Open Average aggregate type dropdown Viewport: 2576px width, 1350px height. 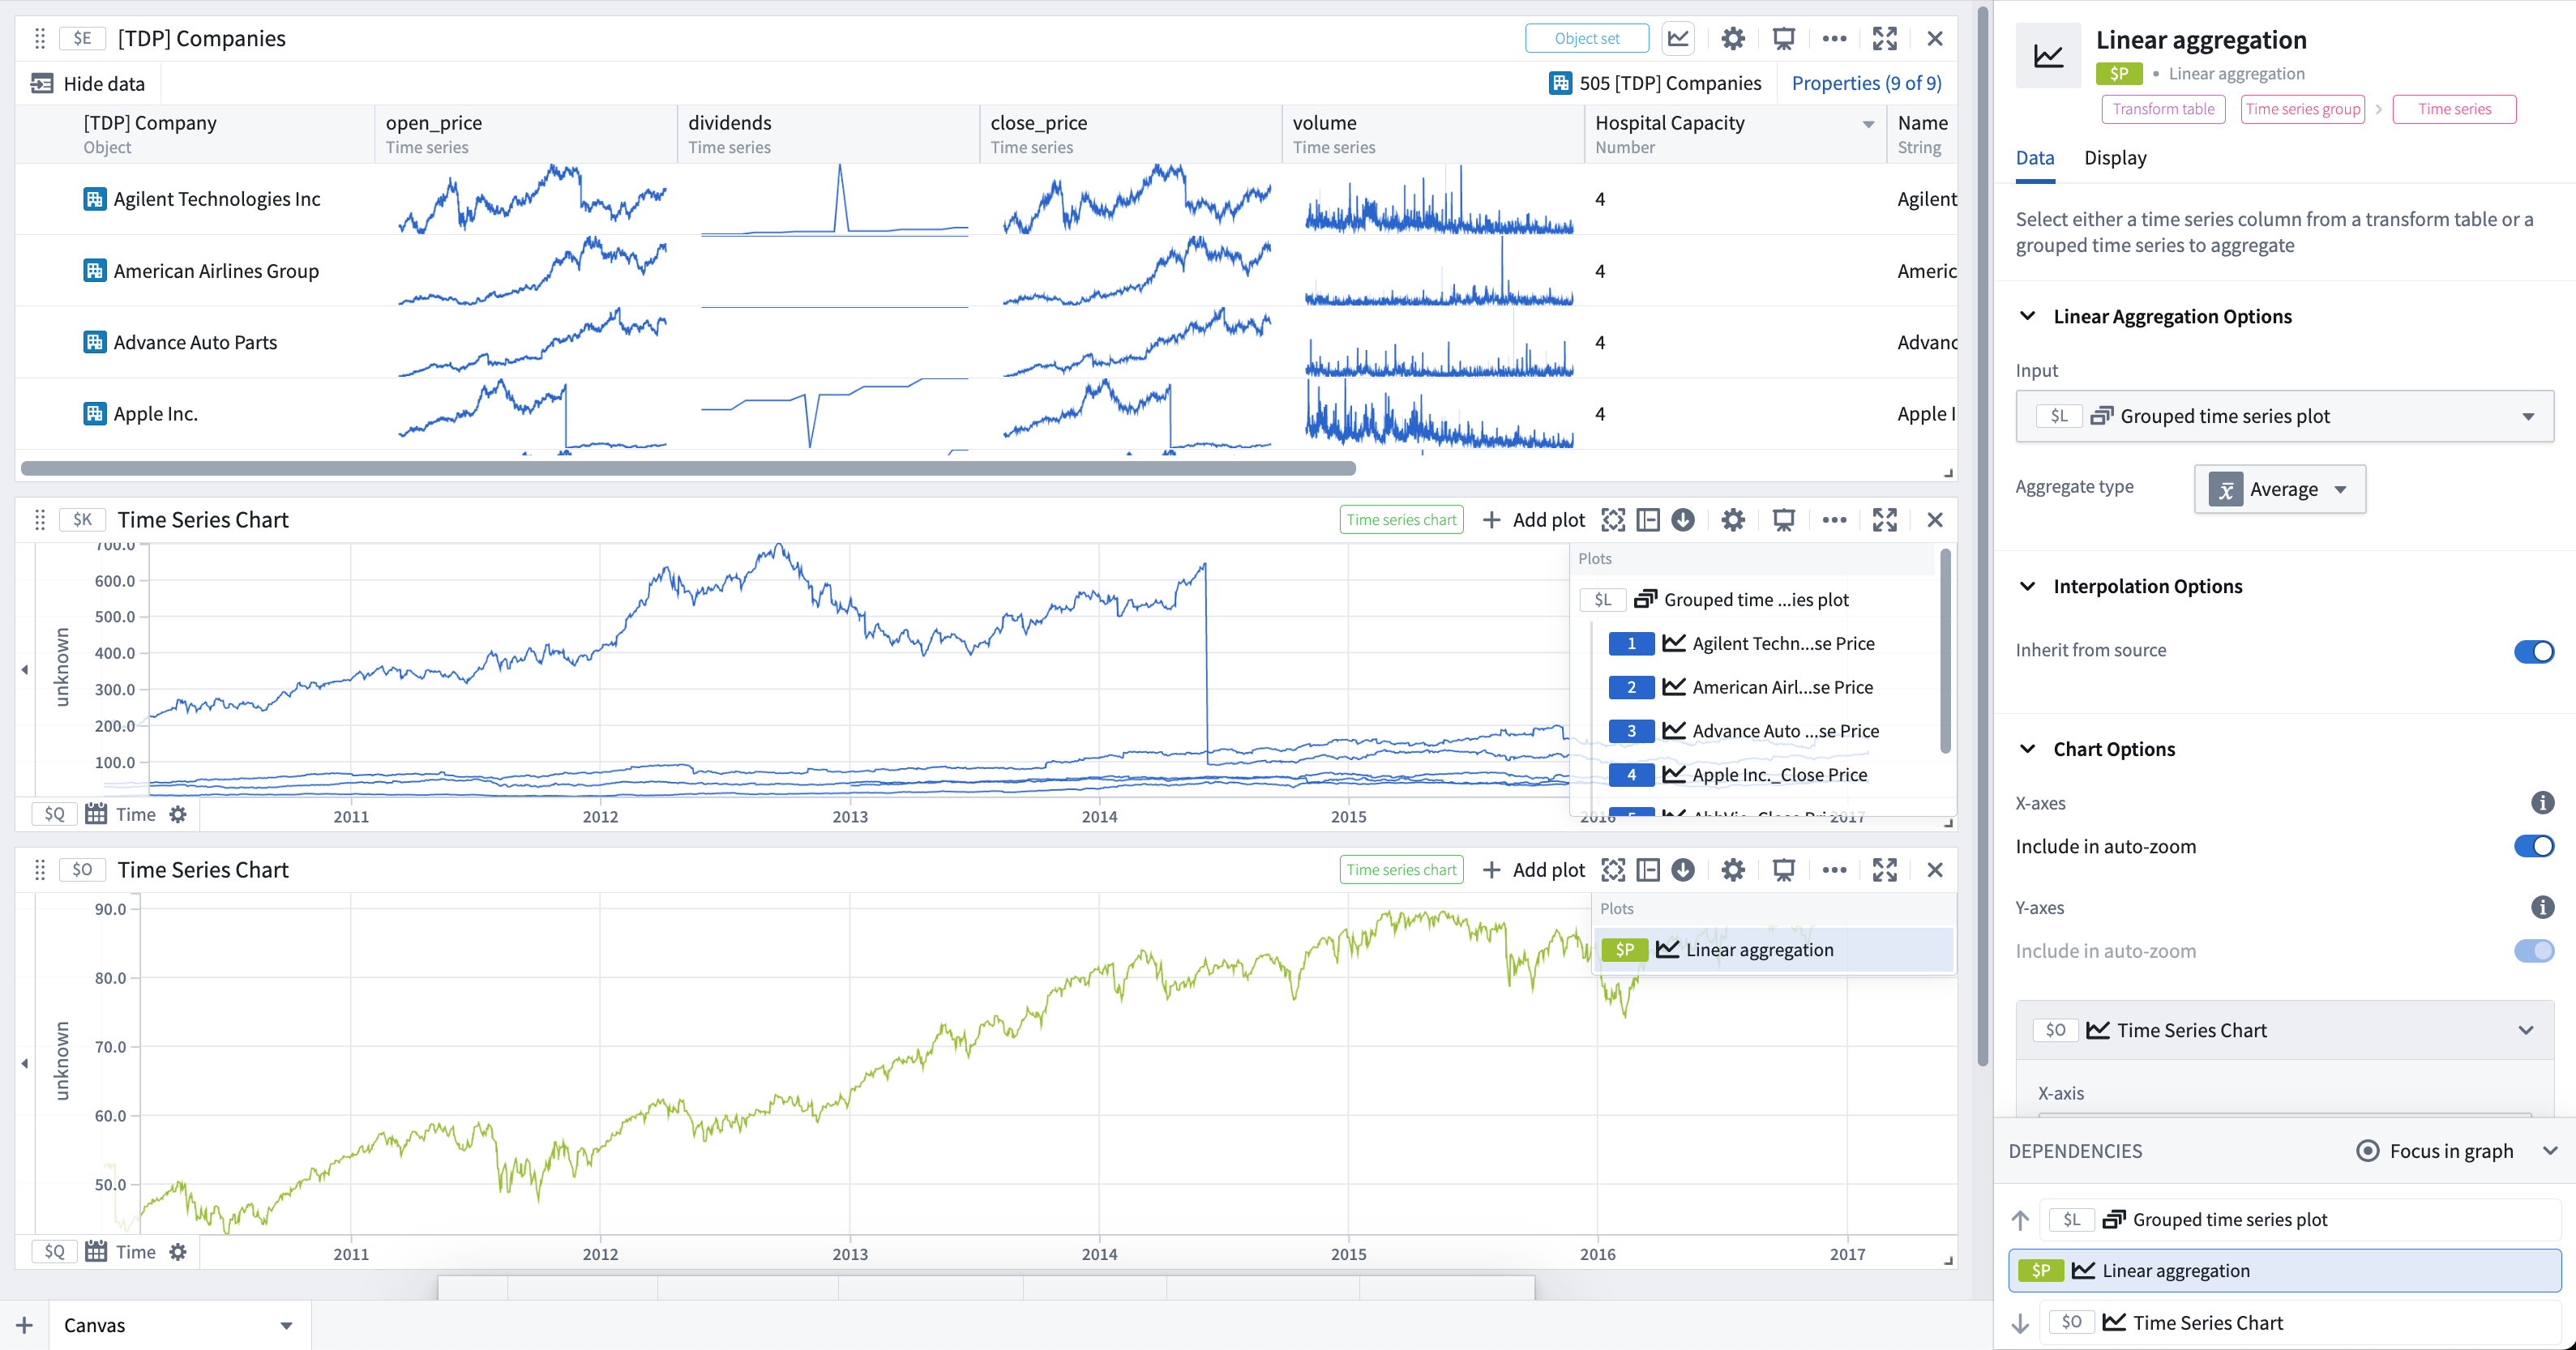pos(2280,489)
